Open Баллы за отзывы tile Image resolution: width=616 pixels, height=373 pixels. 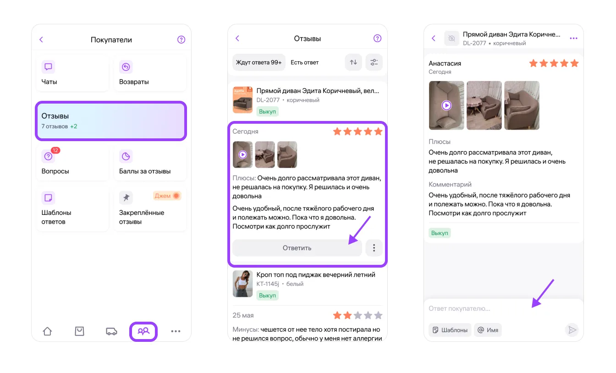(x=150, y=163)
